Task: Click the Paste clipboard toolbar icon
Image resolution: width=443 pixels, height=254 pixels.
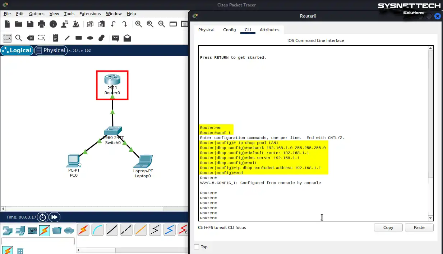Action: [102, 24]
